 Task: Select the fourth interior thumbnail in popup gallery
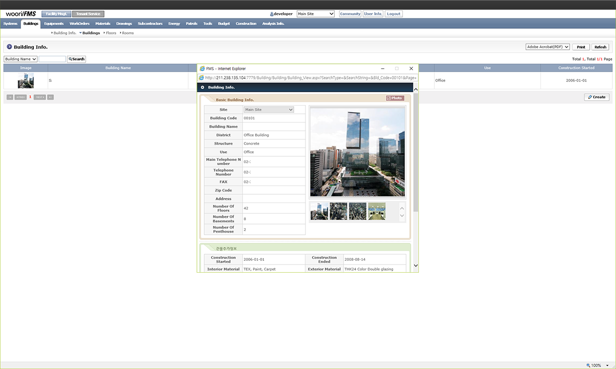376,211
